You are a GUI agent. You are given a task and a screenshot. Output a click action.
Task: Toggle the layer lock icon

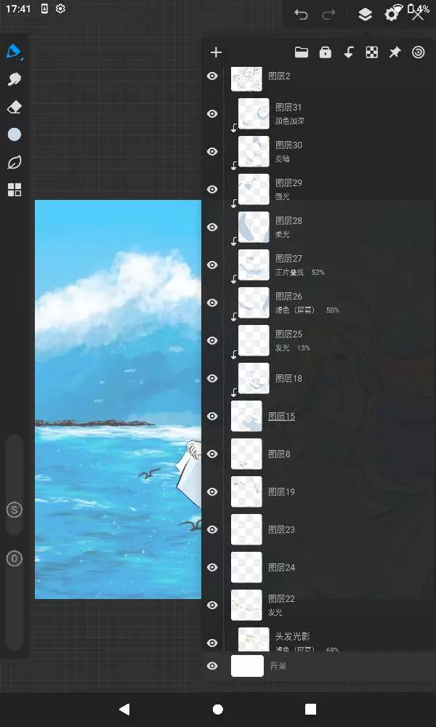[326, 52]
